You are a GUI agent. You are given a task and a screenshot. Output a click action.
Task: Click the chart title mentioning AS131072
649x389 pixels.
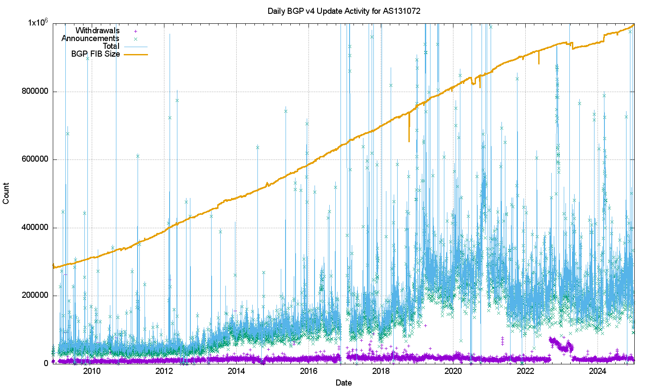pos(344,11)
